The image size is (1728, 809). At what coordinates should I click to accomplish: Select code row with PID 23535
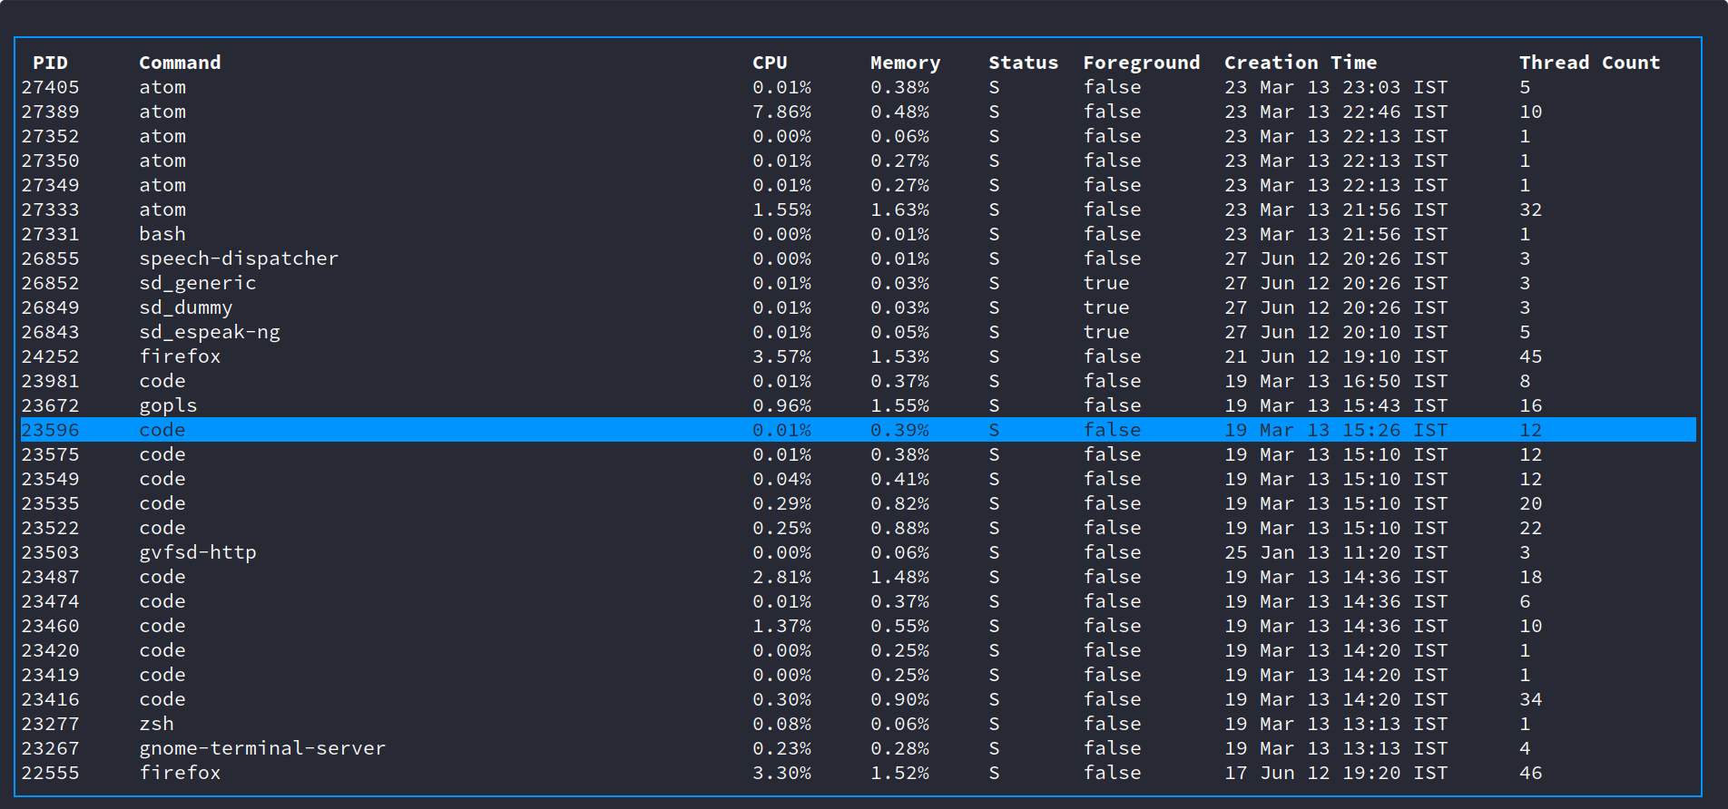pyautogui.click(x=859, y=503)
